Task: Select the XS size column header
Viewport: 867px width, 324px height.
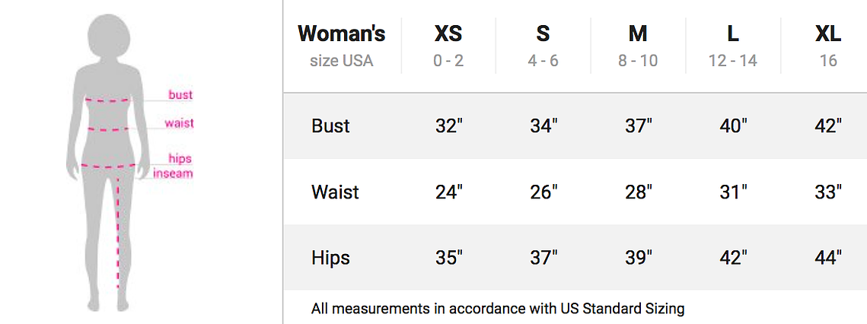Action: (448, 46)
